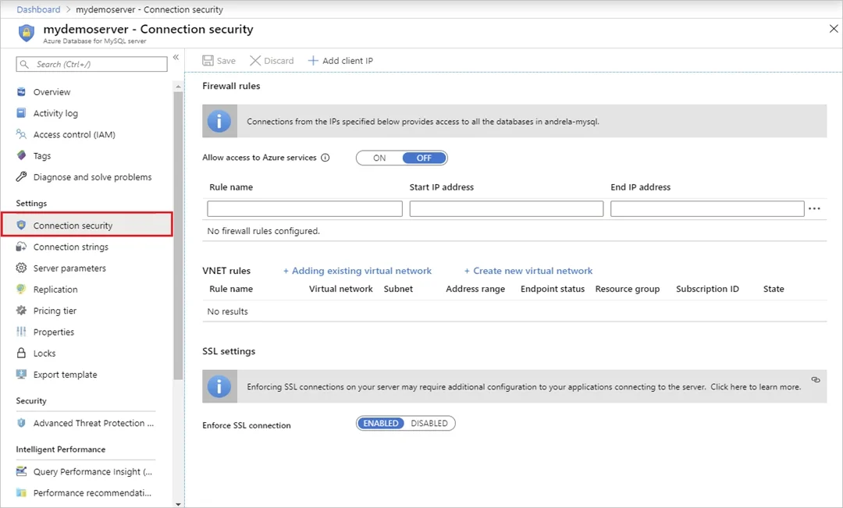Click the Add client IP plus icon
The height and width of the screenshot is (508, 843).
313,61
